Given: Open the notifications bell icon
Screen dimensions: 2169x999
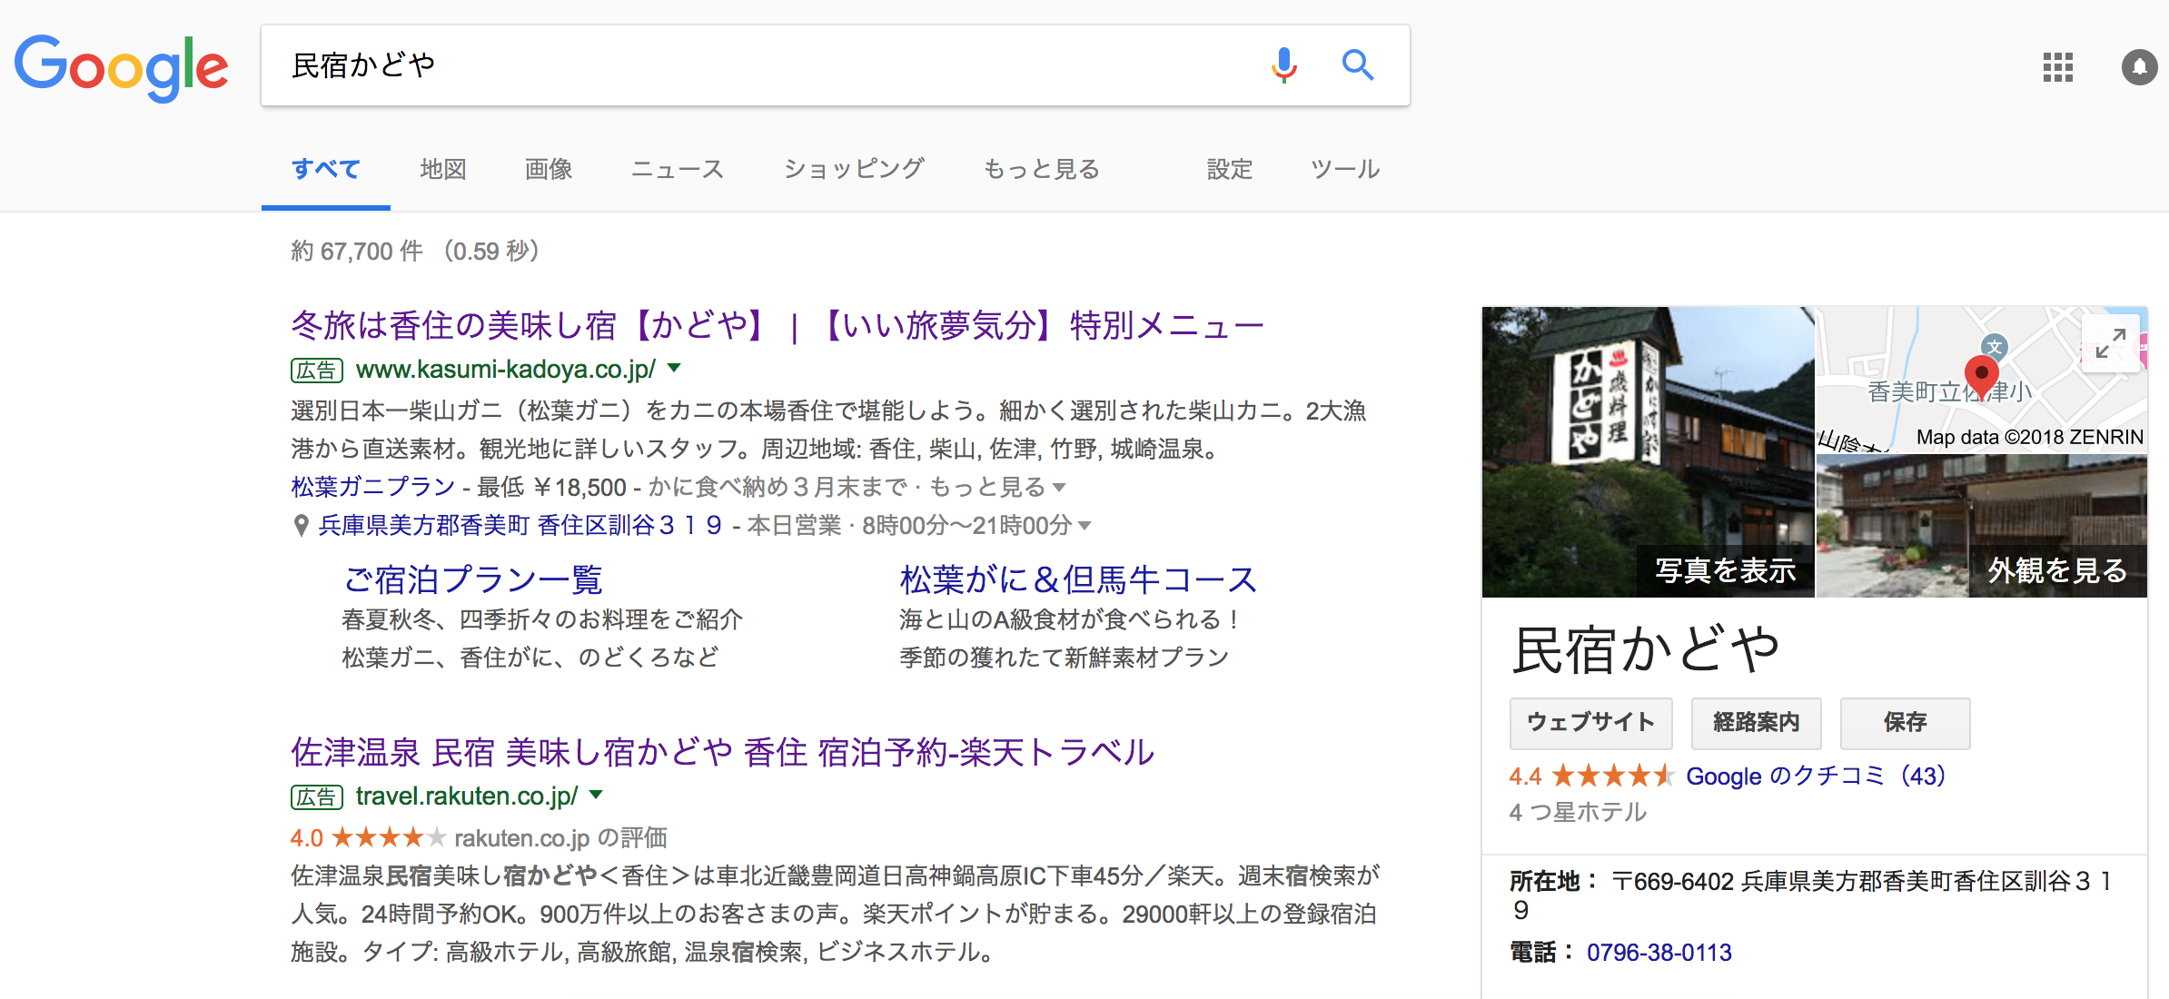Looking at the screenshot, I should click(2139, 67).
